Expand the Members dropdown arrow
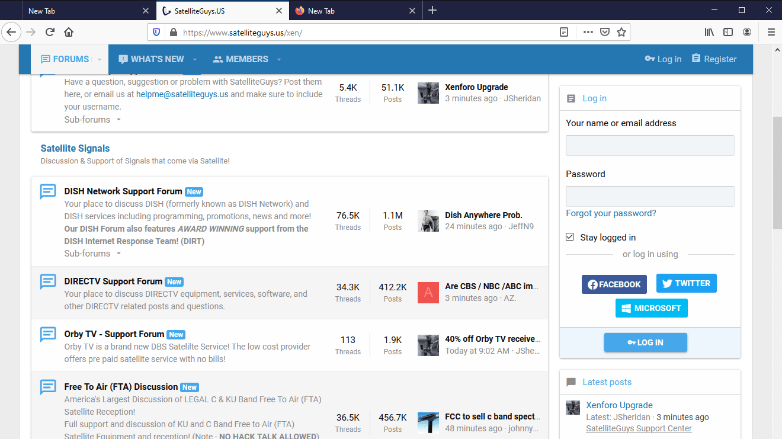The height and width of the screenshot is (439, 782). click(x=279, y=59)
